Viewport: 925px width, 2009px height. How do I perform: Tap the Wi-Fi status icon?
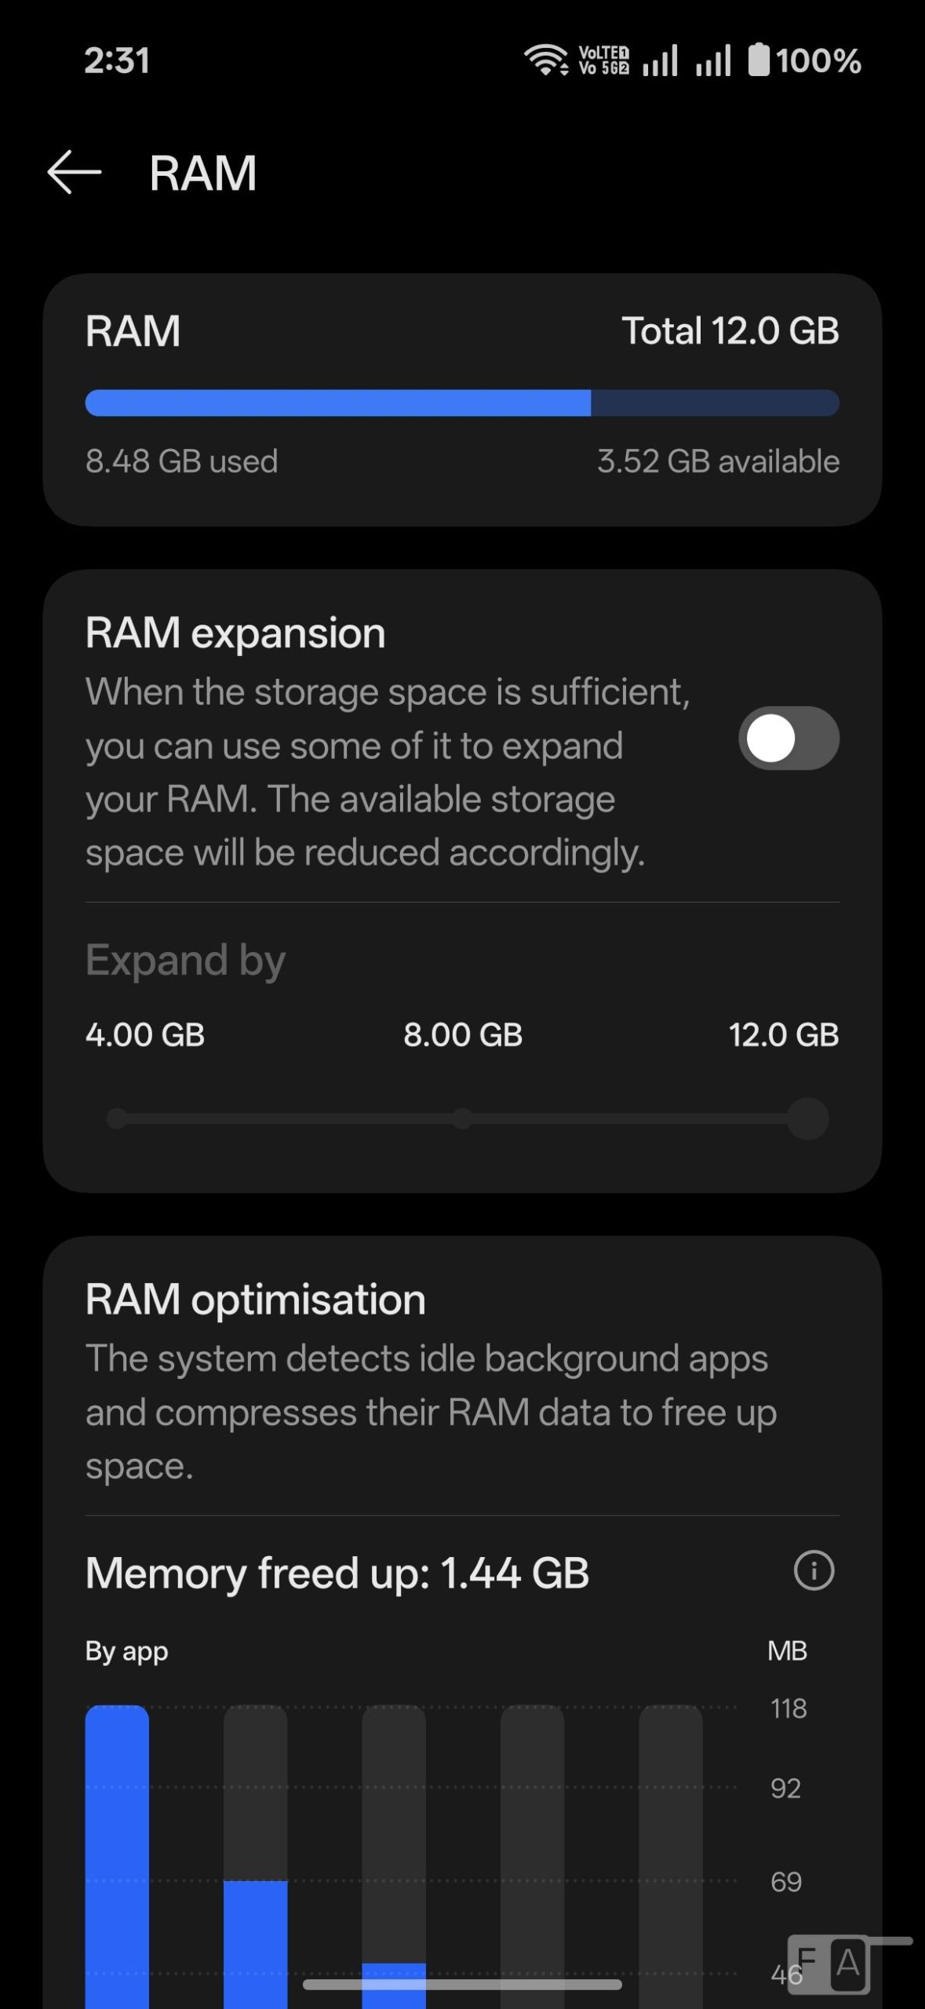(x=546, y=60)
